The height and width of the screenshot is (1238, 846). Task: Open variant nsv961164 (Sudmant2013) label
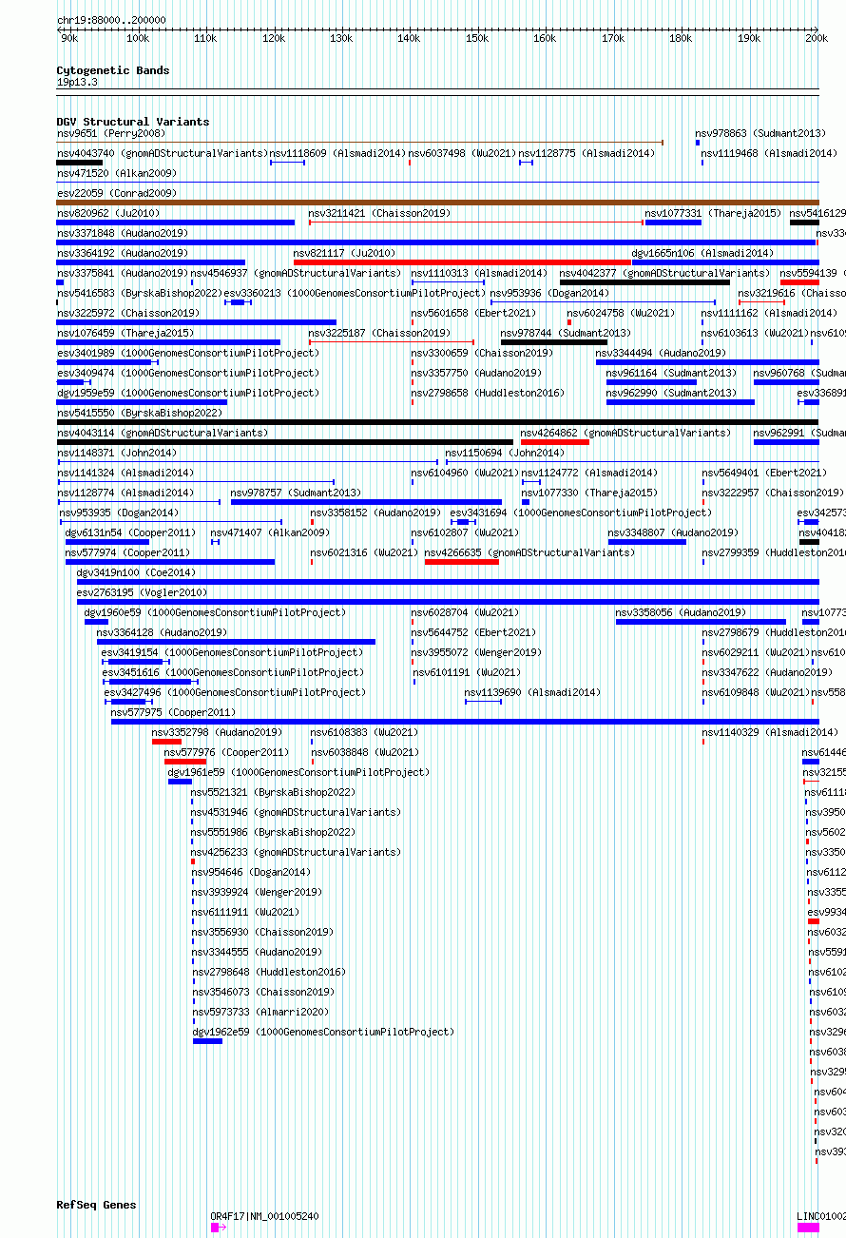pyautogui.click(x=672, y=374)
